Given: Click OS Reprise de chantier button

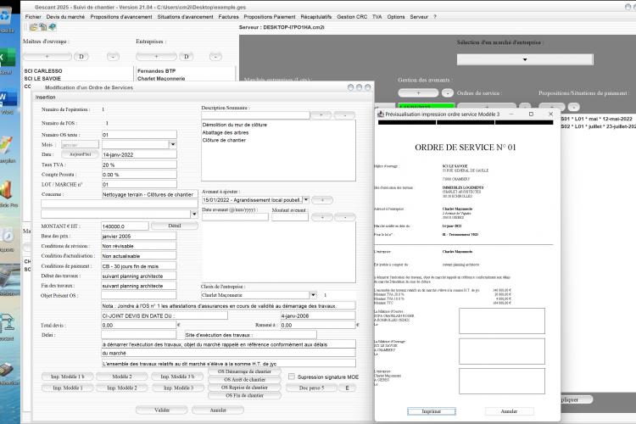Looking at the screenshot, I should click(x=244, y=388).
